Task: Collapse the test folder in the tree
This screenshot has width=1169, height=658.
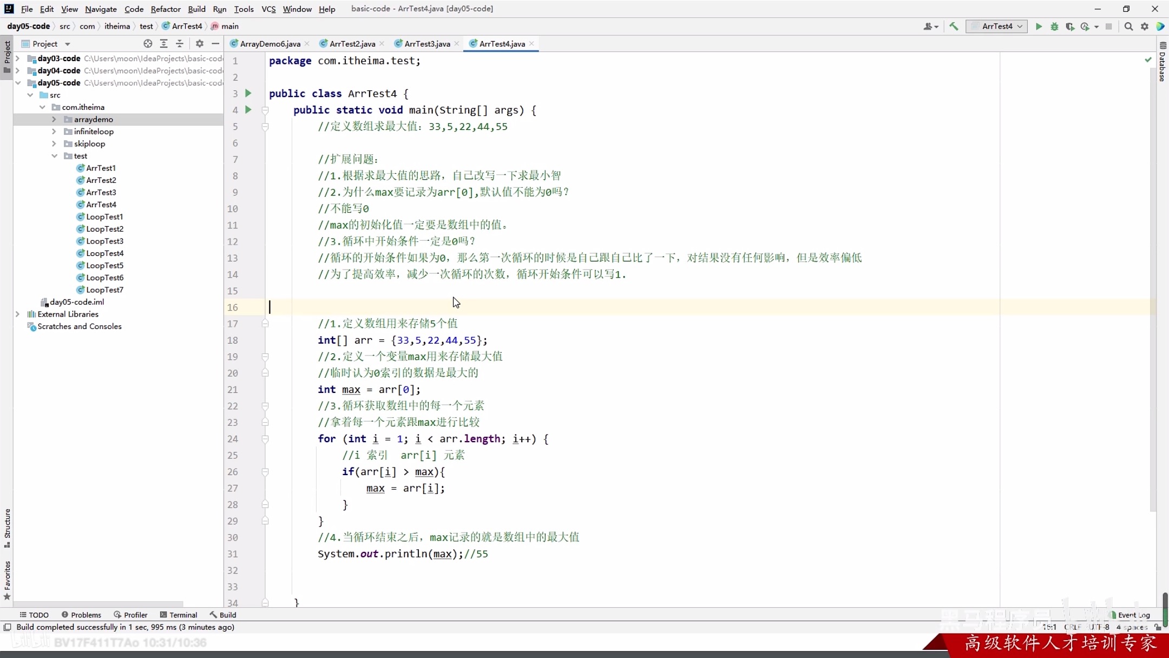Action: pyautogui.click(x=54, y=156)
